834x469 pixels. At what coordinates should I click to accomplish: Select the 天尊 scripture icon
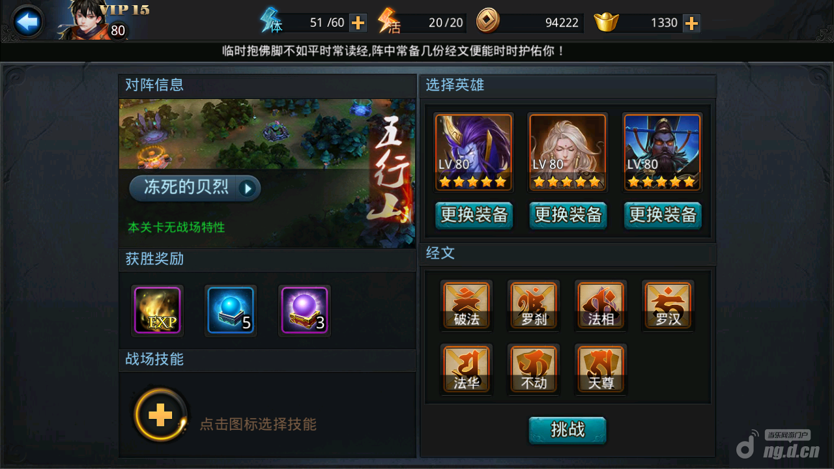tap(601, 369)
